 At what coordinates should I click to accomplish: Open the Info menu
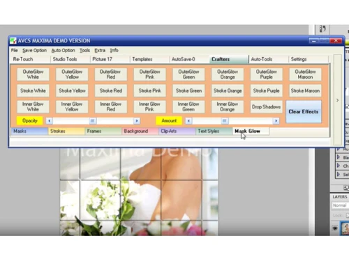coord(114,50)
